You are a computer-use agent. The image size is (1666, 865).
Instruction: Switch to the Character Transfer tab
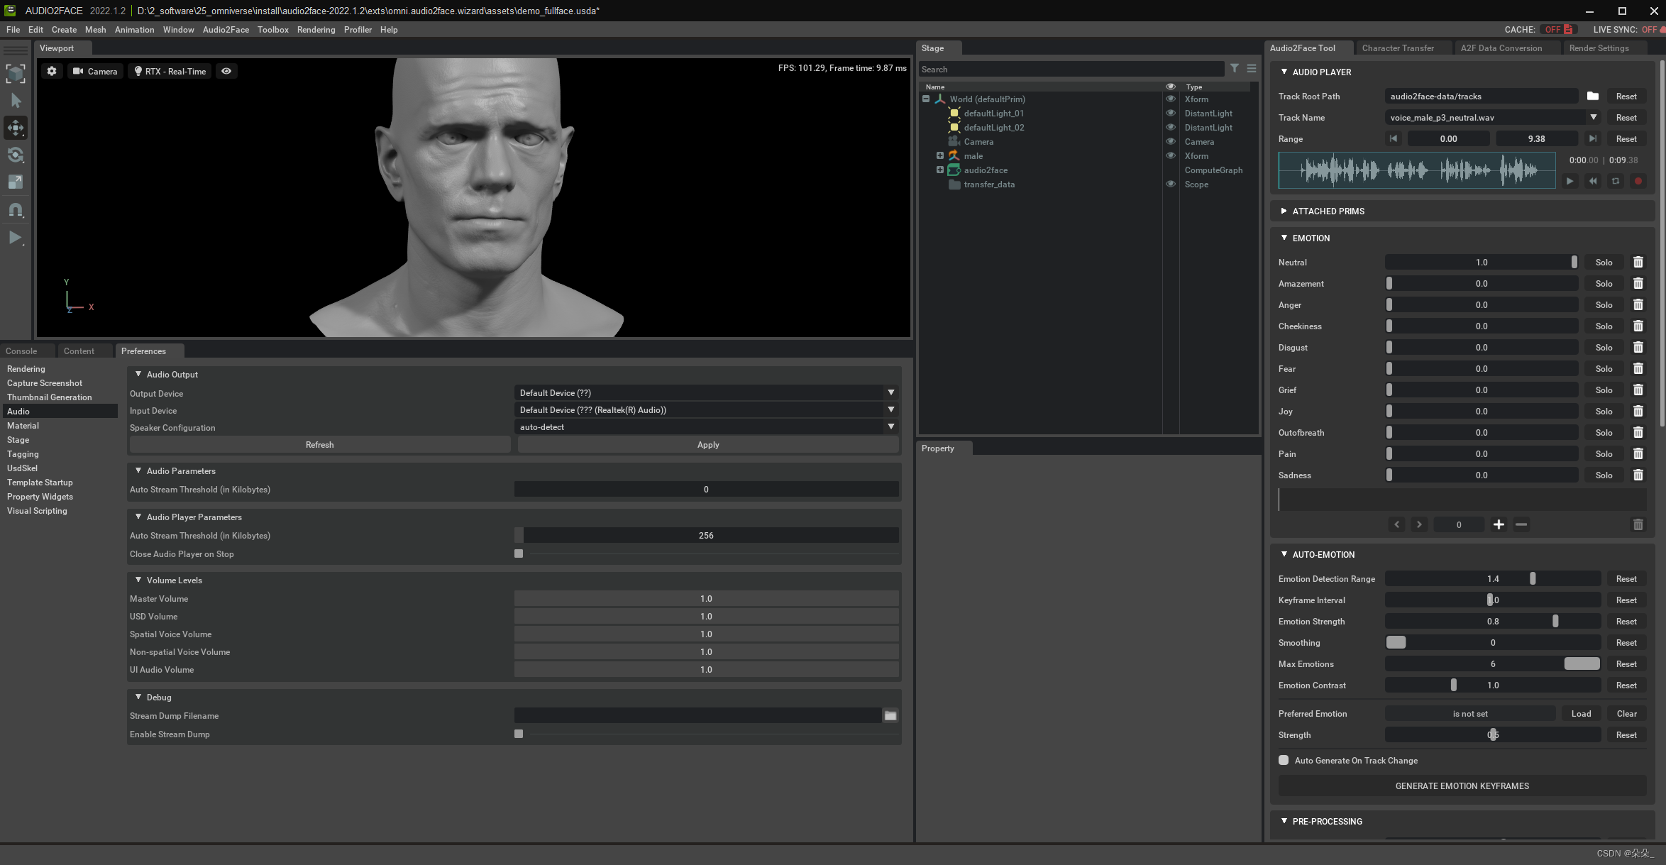pyautogui.click(x=1397, y=48)
